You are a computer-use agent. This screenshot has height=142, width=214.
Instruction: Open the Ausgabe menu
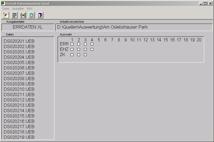18,9
